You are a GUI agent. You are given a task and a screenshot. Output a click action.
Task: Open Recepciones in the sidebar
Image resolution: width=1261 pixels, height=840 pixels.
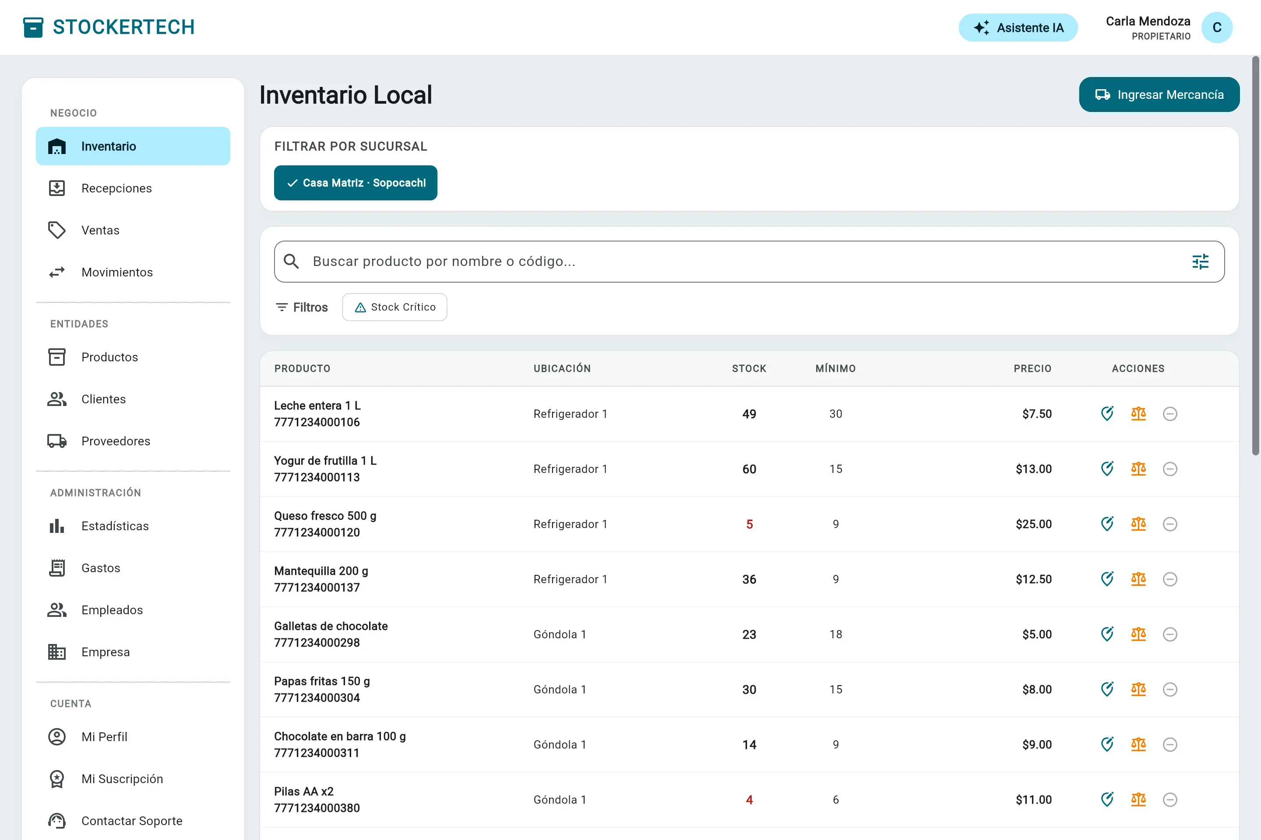[133, 189]
